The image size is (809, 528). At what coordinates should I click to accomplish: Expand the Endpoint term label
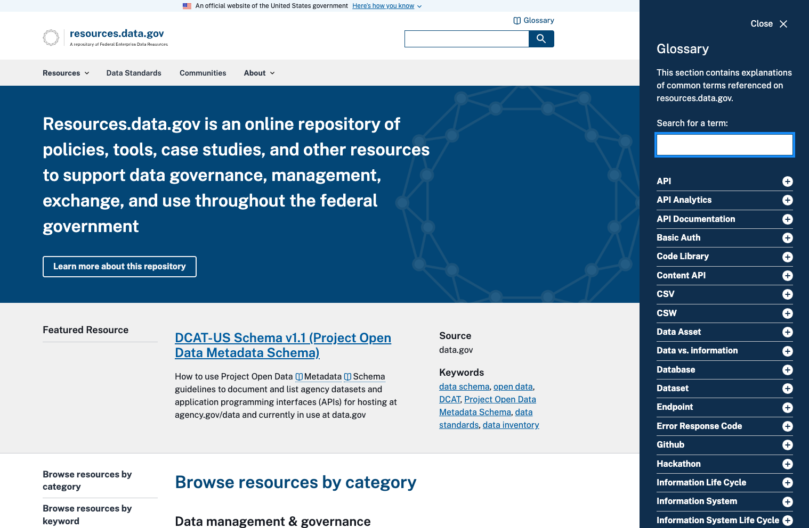(x=675, y=407)
